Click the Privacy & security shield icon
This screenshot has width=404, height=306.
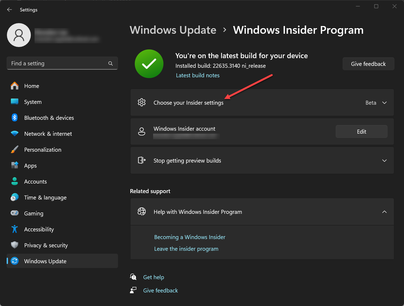15,245
